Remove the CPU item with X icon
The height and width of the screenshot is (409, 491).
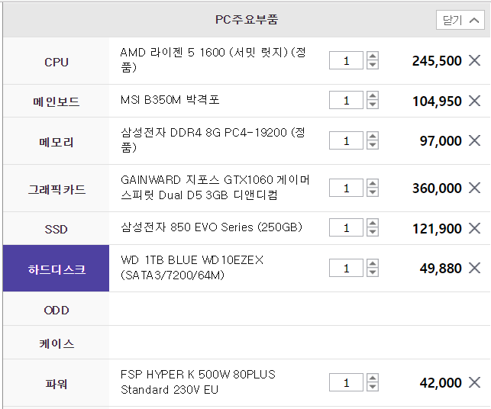pyautogui.click(x=474, y=60)
